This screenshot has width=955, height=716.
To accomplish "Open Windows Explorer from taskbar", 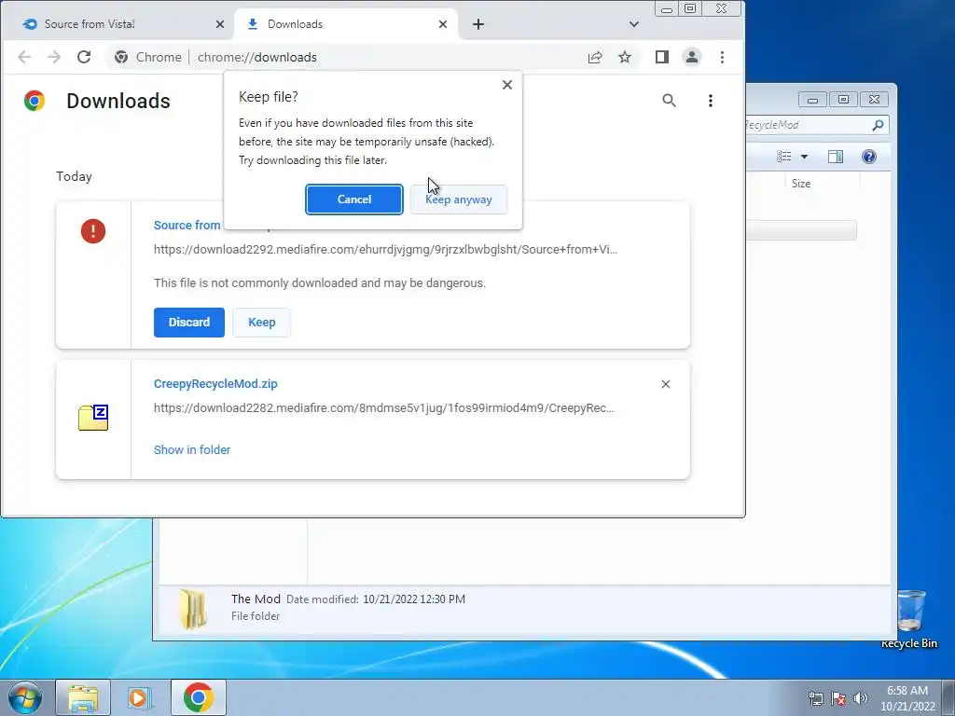I will [x=83, y=697].
